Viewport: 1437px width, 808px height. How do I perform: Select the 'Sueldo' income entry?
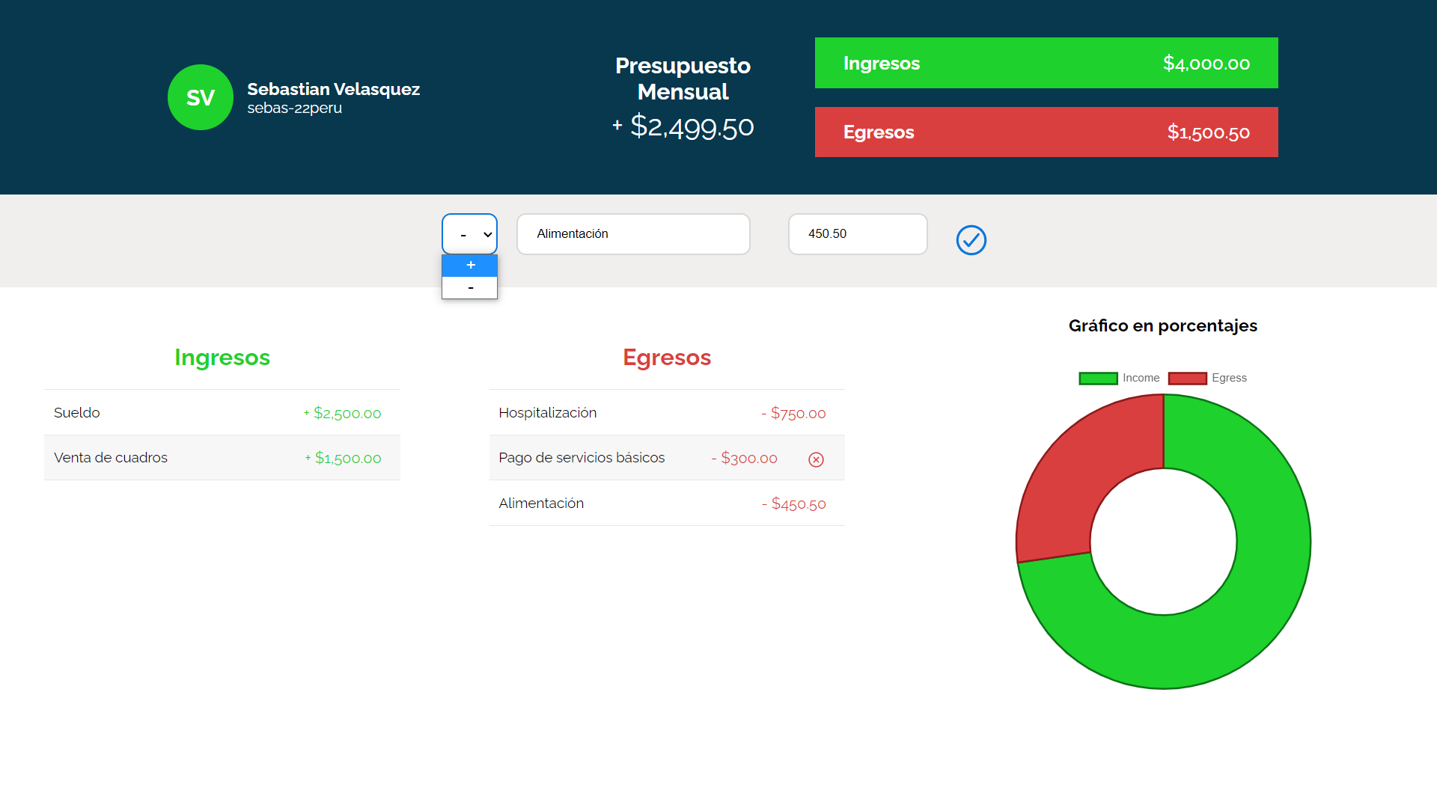coord(222,412)
